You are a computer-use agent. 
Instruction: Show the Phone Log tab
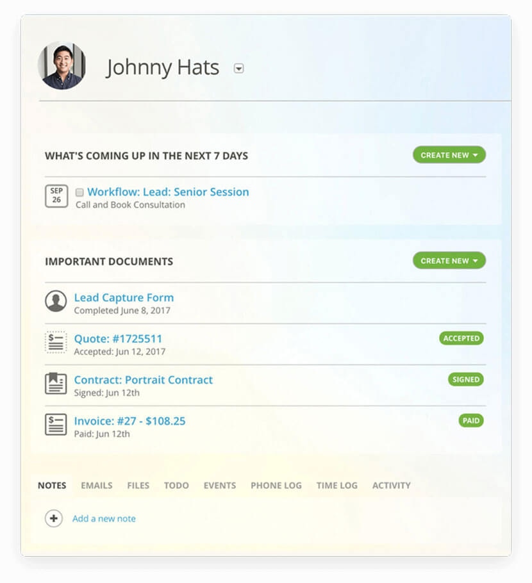276,486
